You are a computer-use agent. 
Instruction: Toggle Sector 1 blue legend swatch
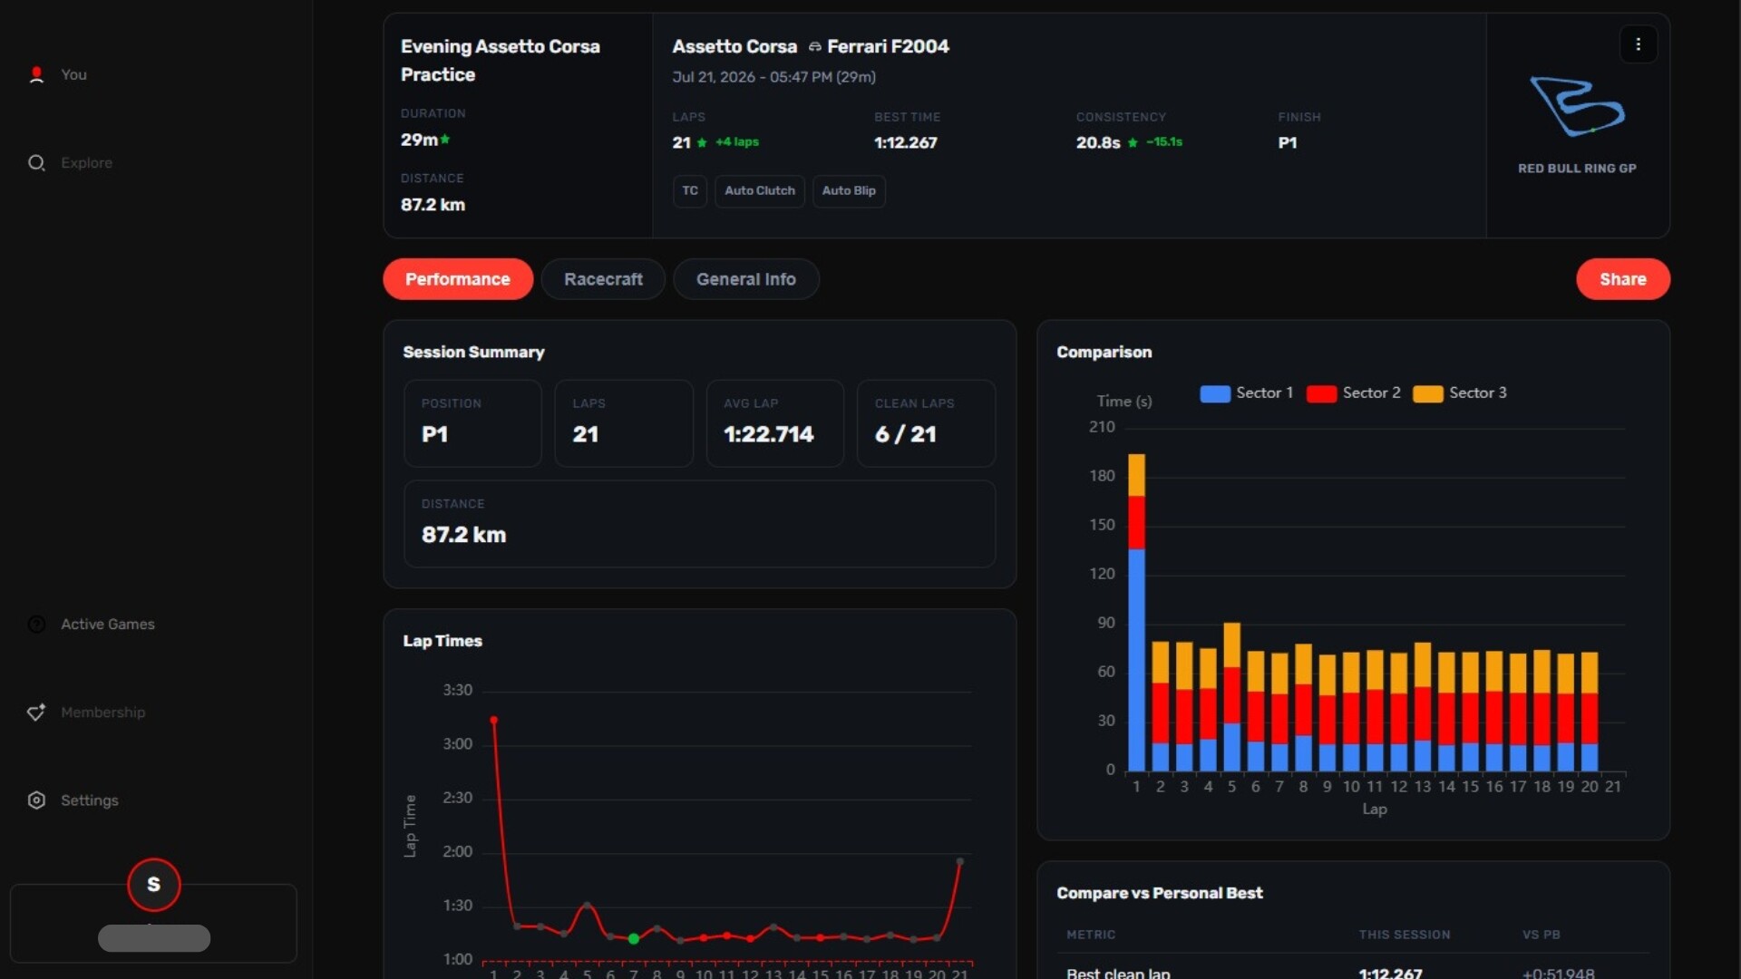(x=1215, y=393)
